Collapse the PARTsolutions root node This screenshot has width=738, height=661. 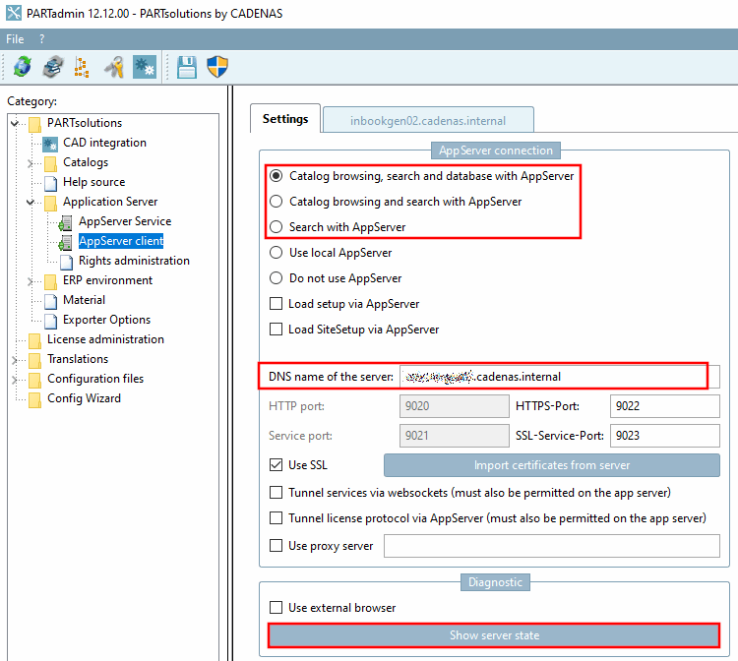15,123
